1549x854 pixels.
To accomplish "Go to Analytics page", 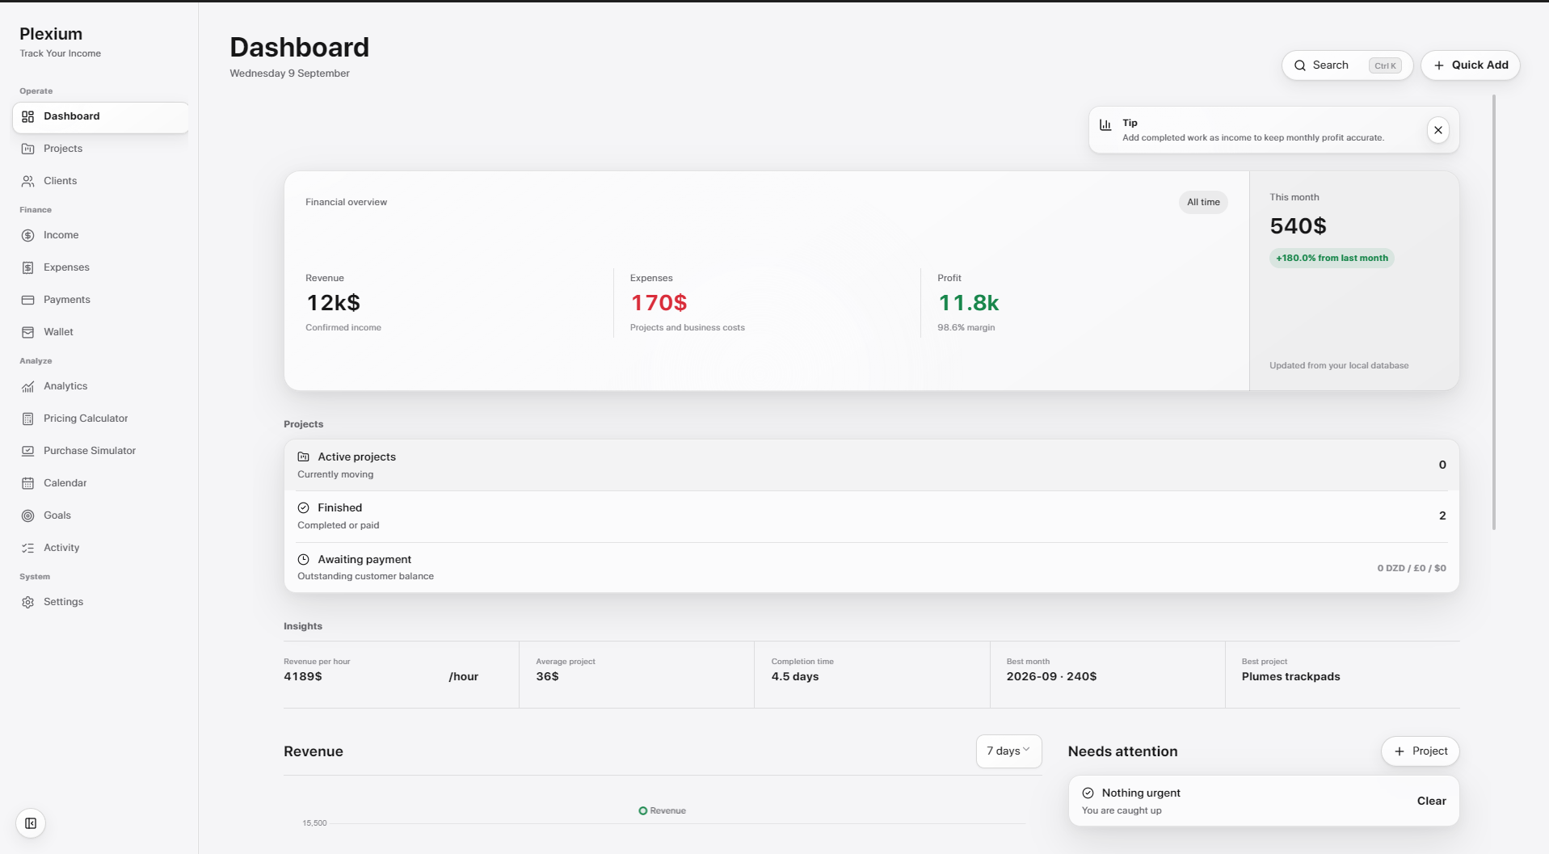I will (x=101, y=386).
